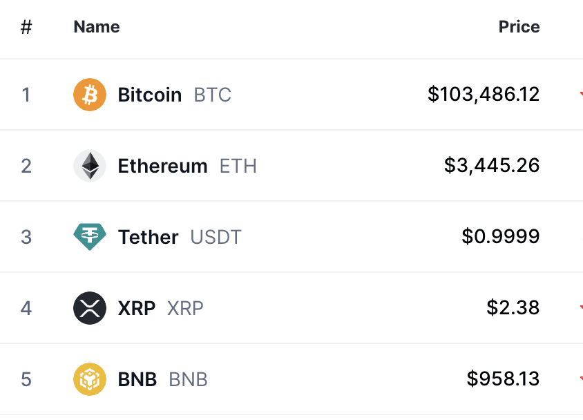Image resolution: width=583 pixels, height=420 pixels.
Task: Click the XRP black logo icon
Action: 90,308
